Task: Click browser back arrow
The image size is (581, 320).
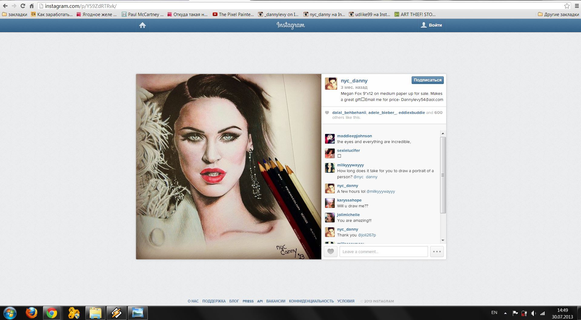Action: 5,6
